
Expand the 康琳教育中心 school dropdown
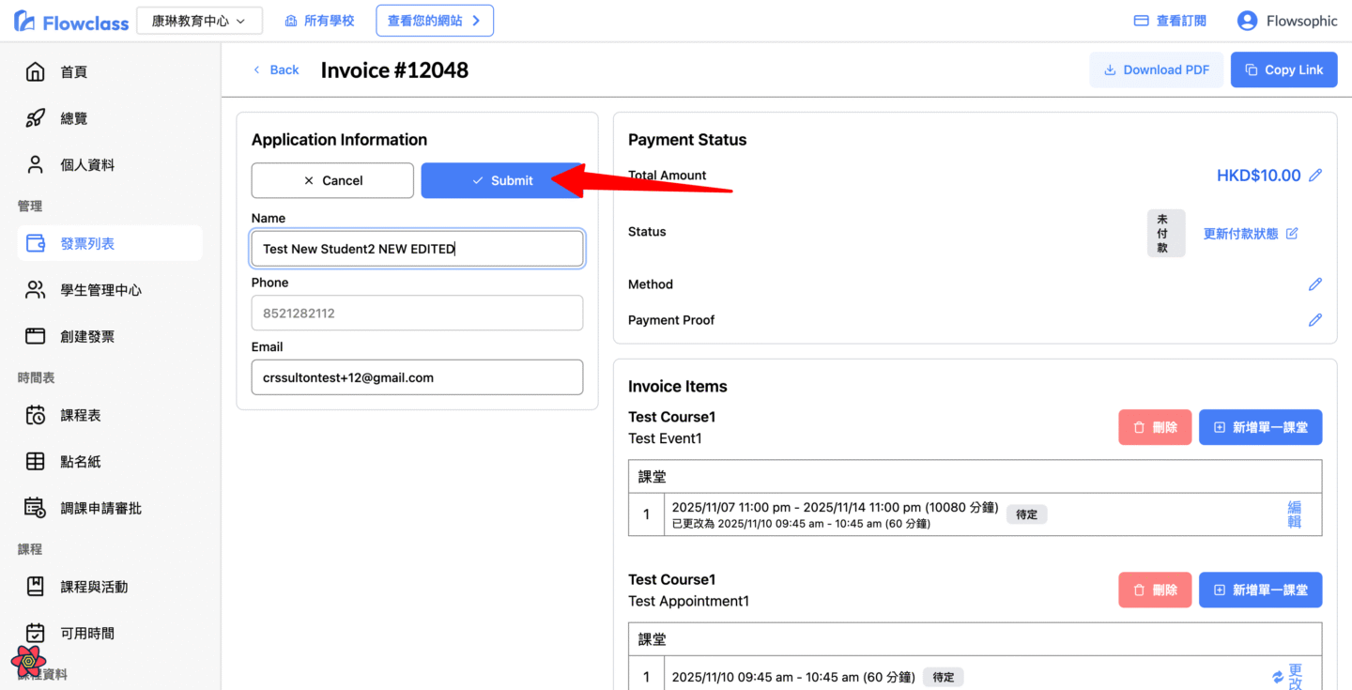199,21
